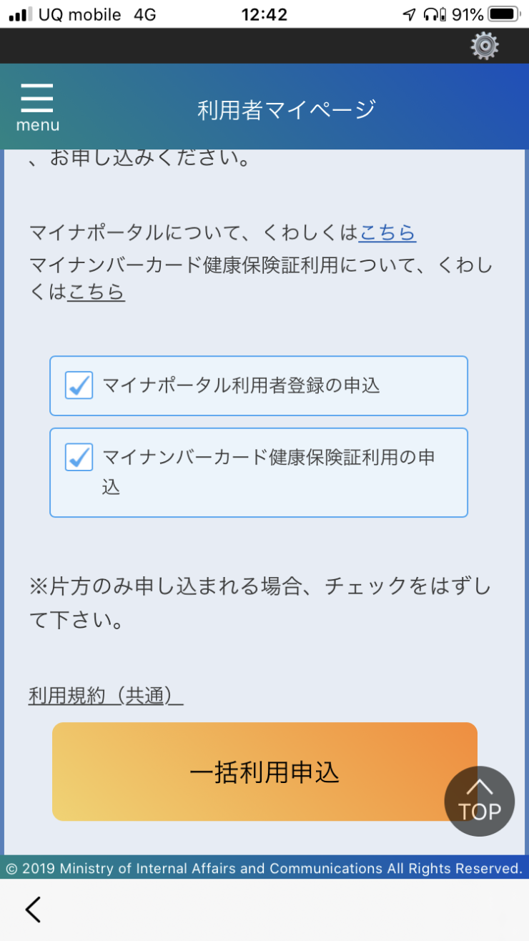Uncheck マイナポータル利用者登録の申込 checkbox
Image resolution: width=529 pixels, height=941 pixels.
point(79,385)
